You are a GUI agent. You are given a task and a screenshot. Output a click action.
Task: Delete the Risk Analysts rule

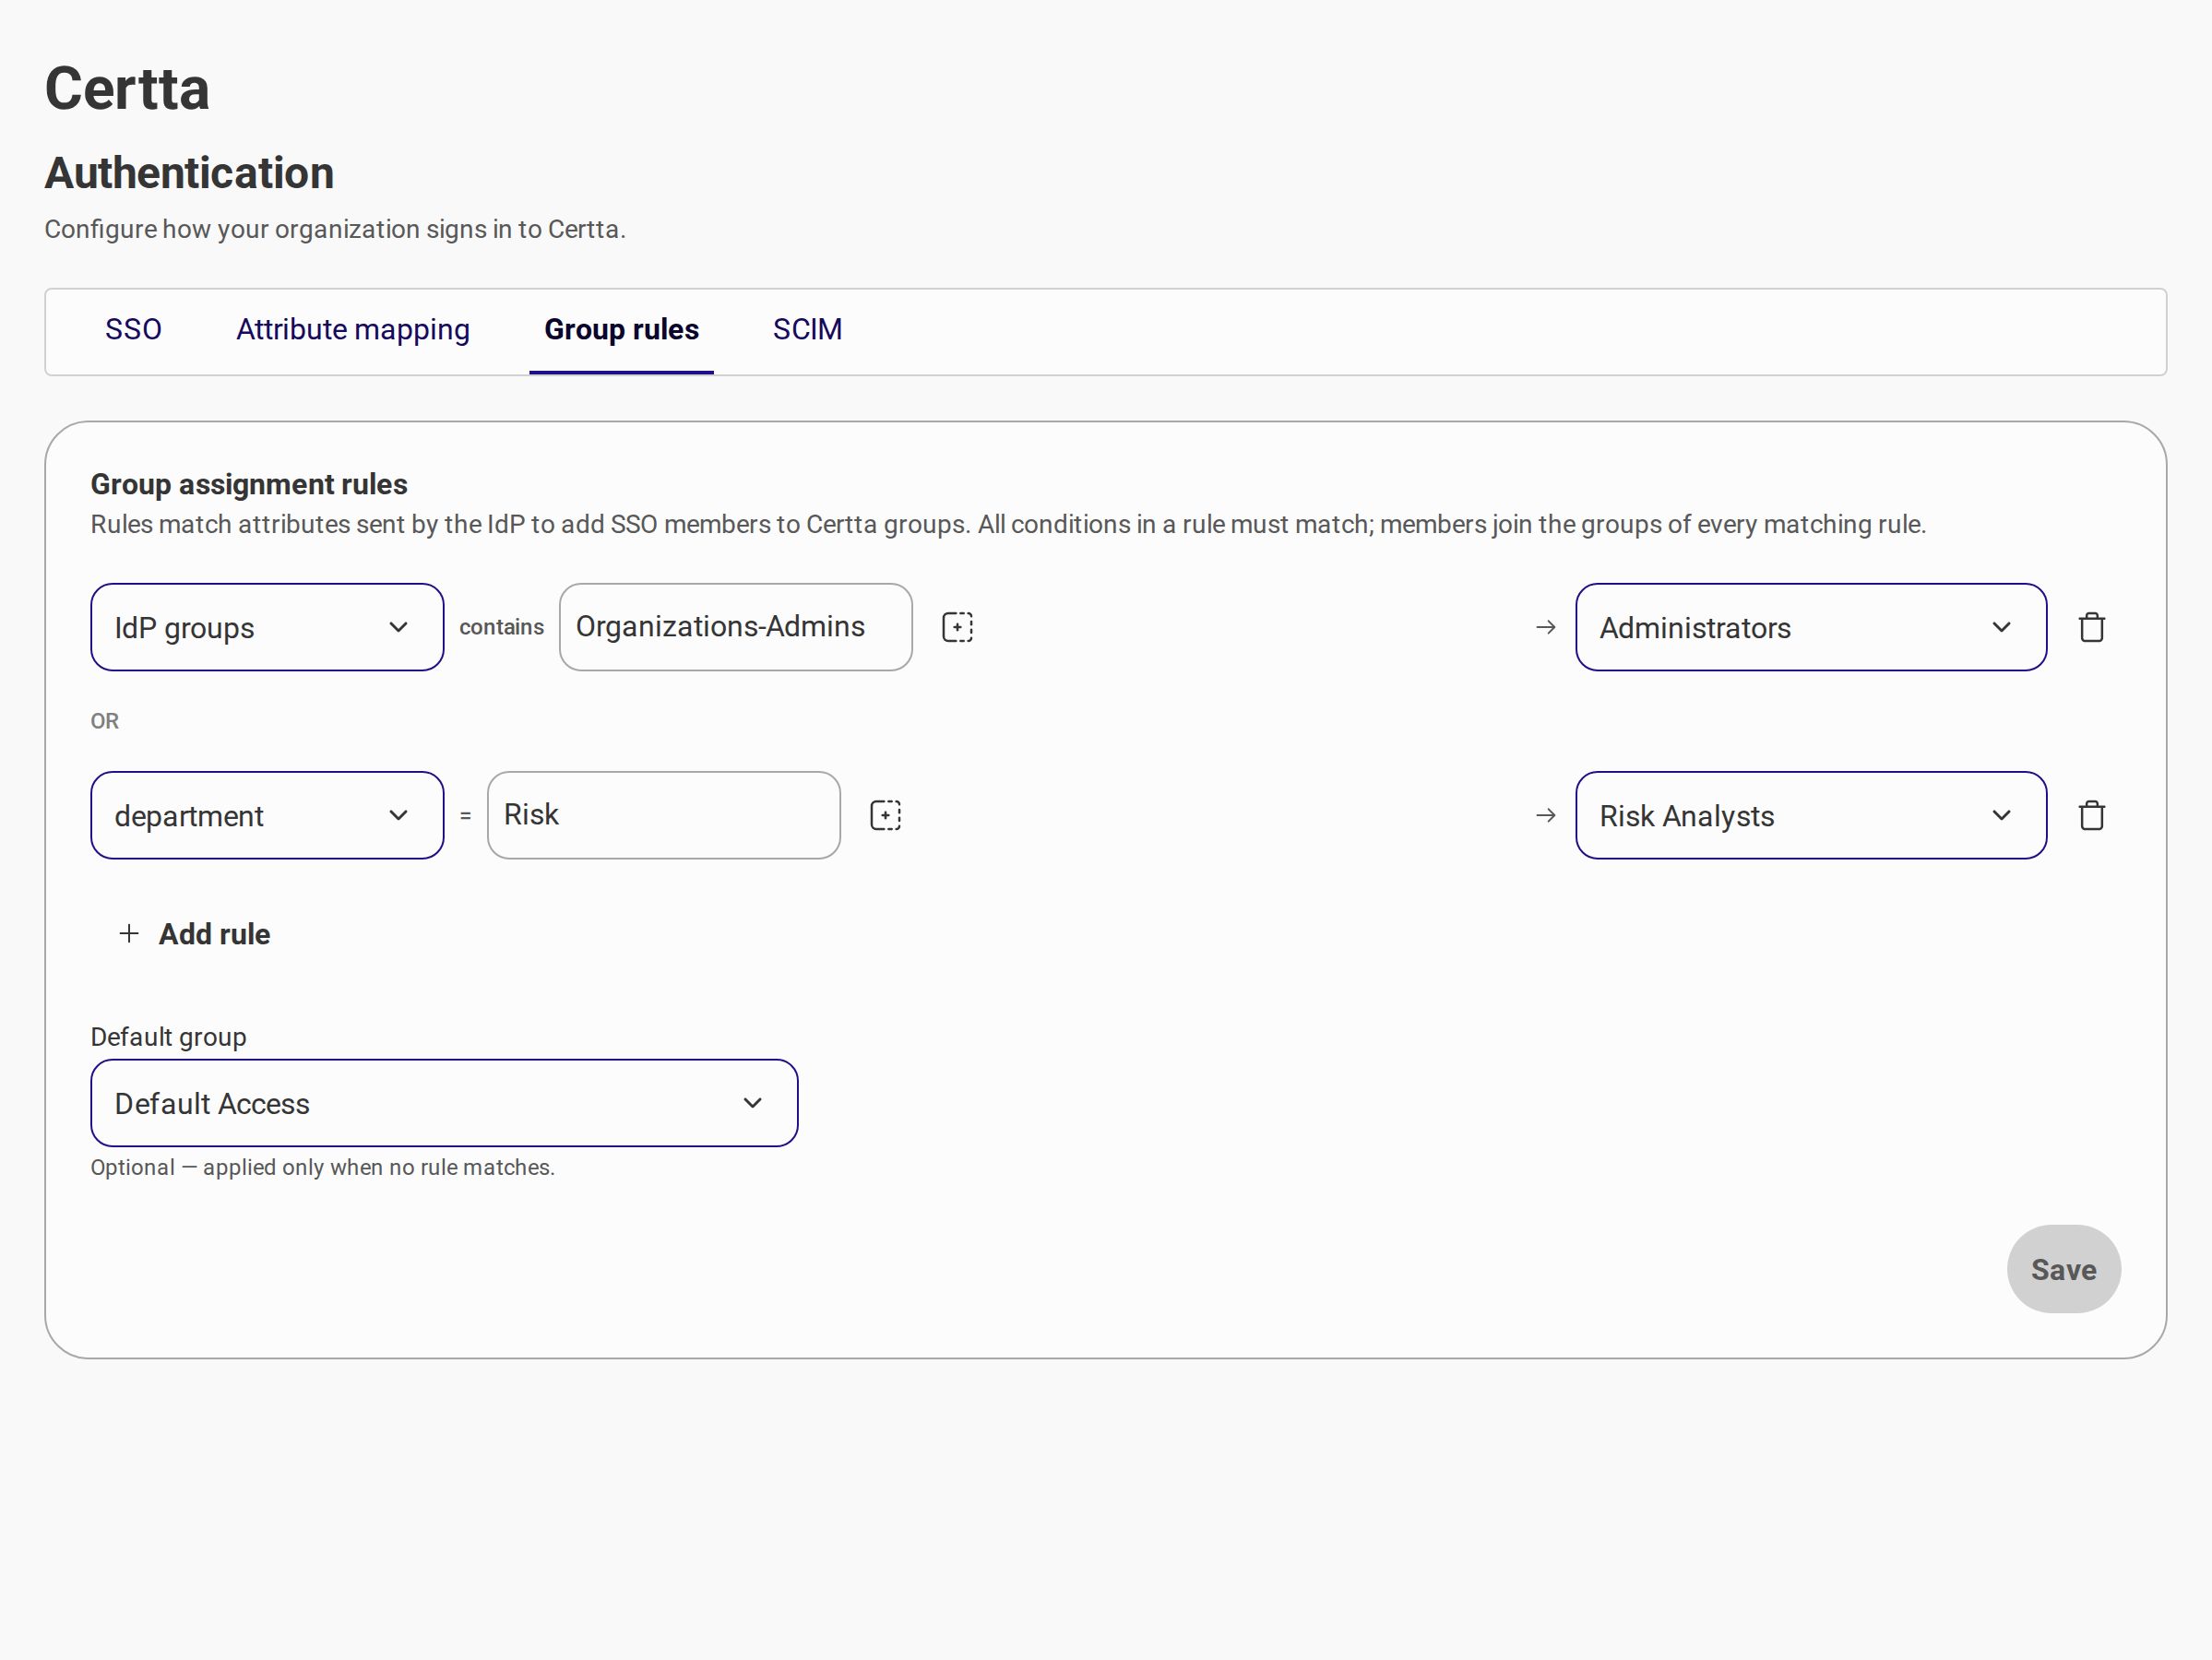pyautogui.click(x=2091, y=815)
